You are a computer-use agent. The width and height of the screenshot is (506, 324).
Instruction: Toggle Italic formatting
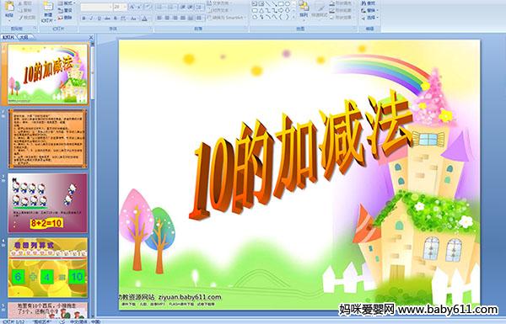tap(91, 19)
